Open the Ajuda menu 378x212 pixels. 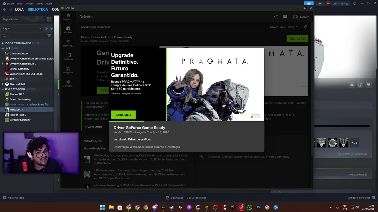click(x=49, y=4)
